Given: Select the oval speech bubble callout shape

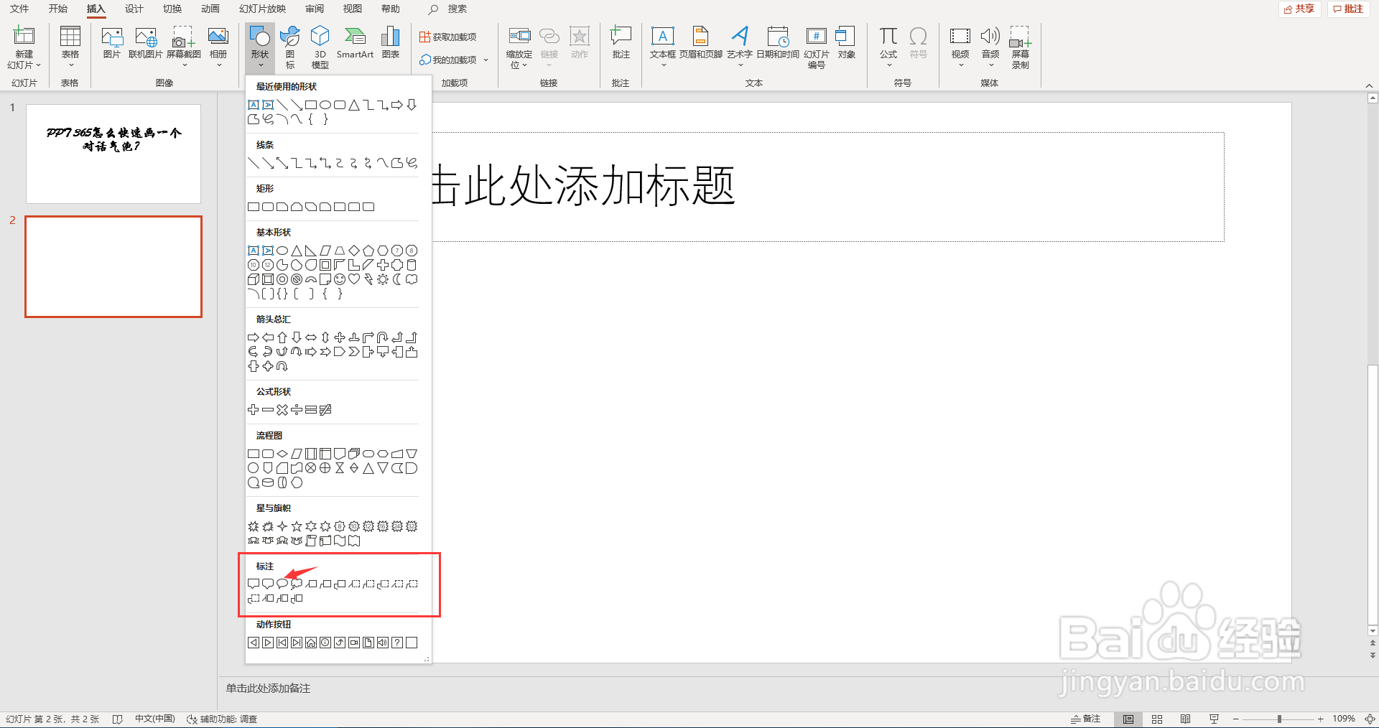Looking at the screenshot, I should 282,584.
